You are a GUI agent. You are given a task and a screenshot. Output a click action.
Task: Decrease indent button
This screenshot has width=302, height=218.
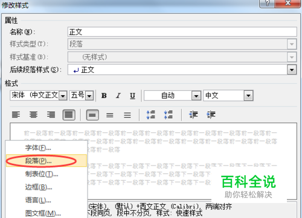point(193,115)
